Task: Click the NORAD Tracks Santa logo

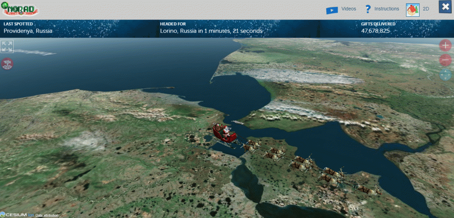Action: point(20,10)
